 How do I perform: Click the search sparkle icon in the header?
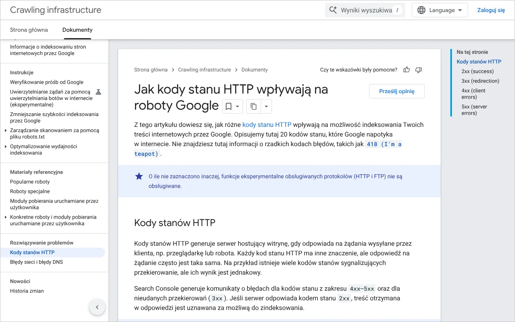333,10
